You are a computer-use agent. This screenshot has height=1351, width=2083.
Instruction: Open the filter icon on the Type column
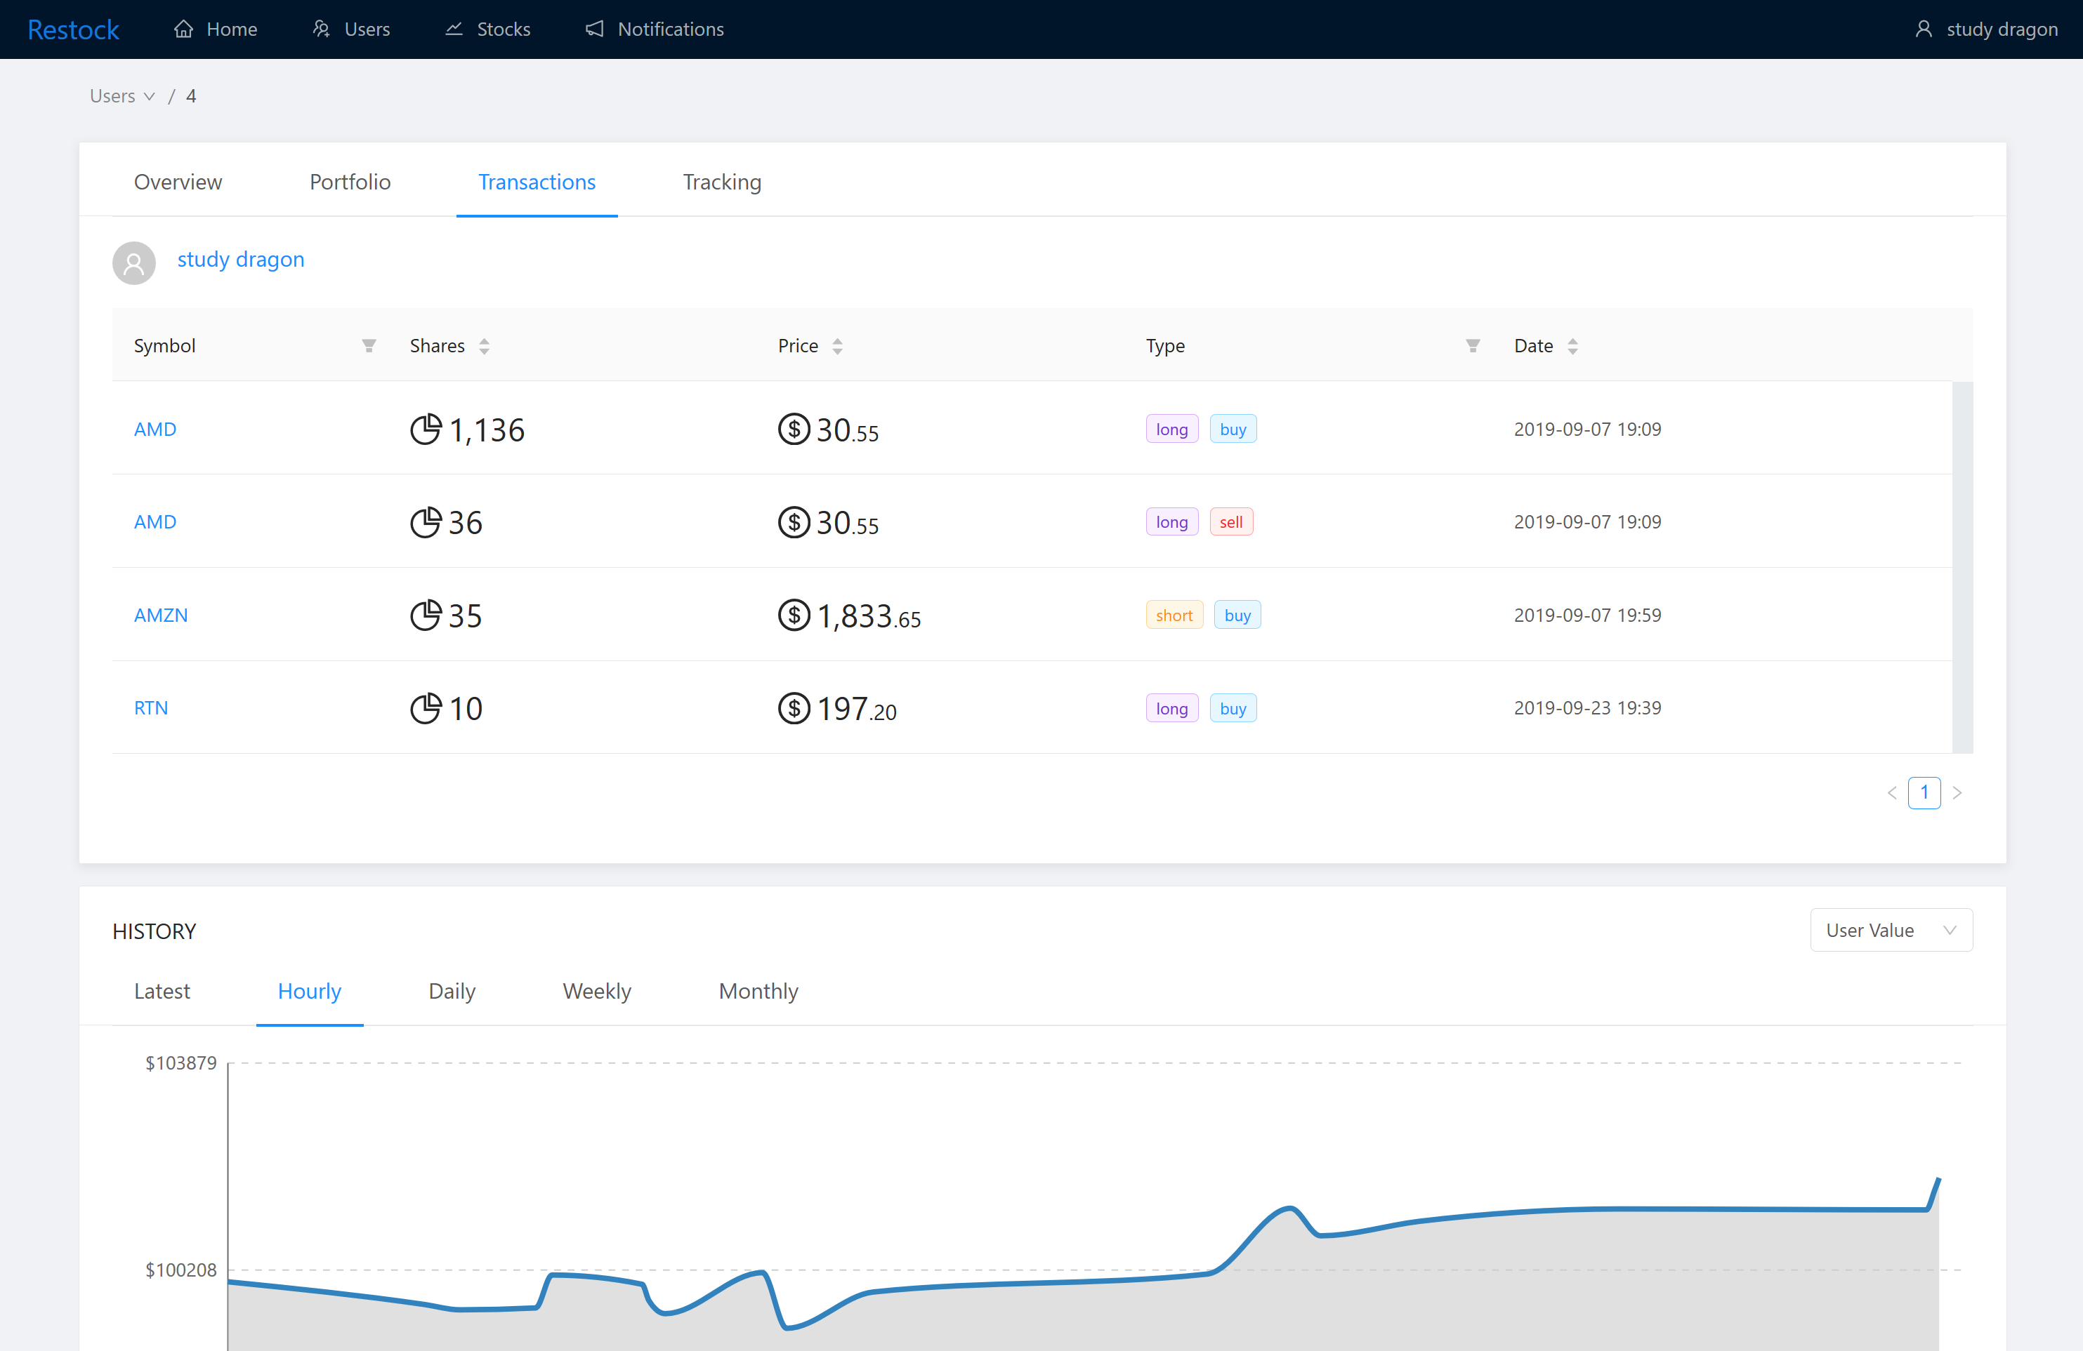point(1473,345)
